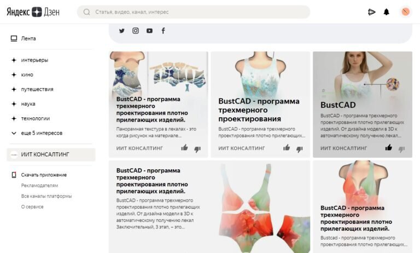Toggle thumbs up on the third BustCAD card

(388, 147)
